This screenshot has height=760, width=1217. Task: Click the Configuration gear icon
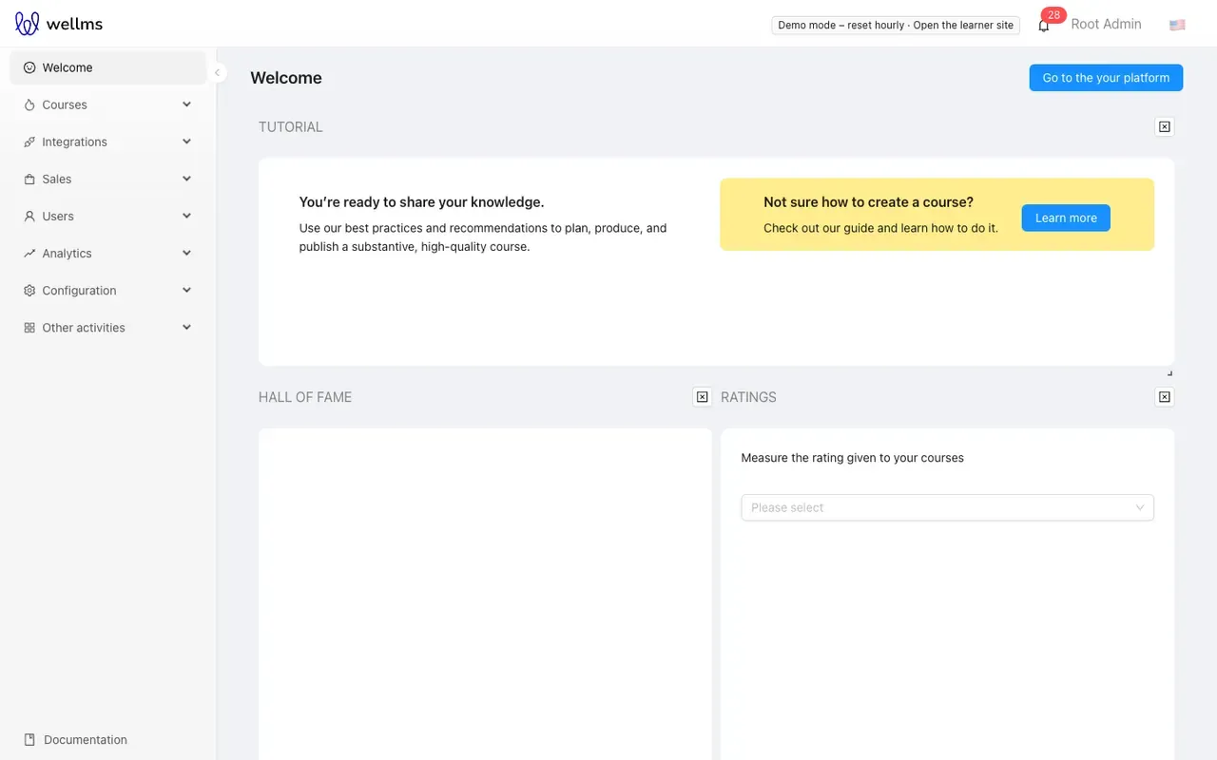[29, 291]
